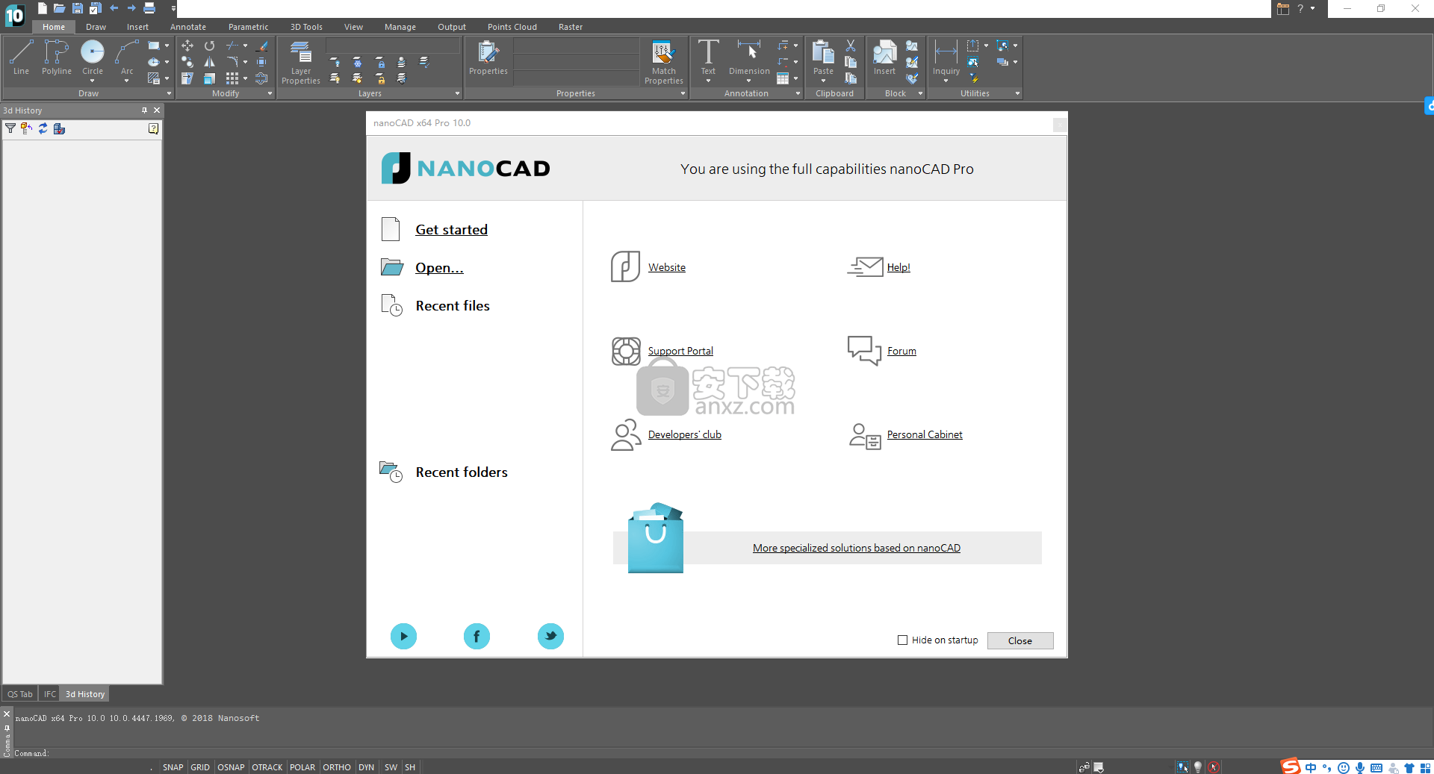Click the refresh arrows icon in 3d History panel
The height and width of the screenshot is (774, 1434).
(x=43, y=128)
